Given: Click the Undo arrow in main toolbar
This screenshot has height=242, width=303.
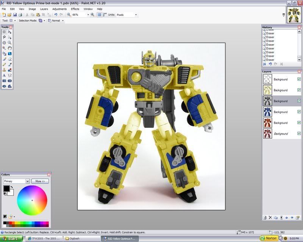Looking at the screenshot, I should point(56,15).
